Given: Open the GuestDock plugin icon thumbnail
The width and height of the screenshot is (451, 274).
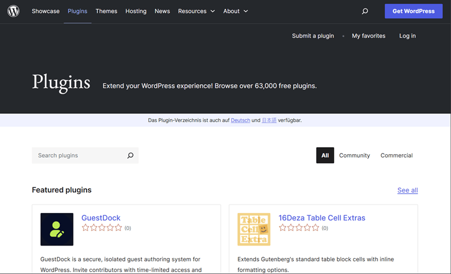Looking at the screenshot, I should point(57,229).
